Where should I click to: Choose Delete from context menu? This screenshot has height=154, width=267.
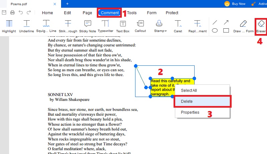click(x=203, y=101)
